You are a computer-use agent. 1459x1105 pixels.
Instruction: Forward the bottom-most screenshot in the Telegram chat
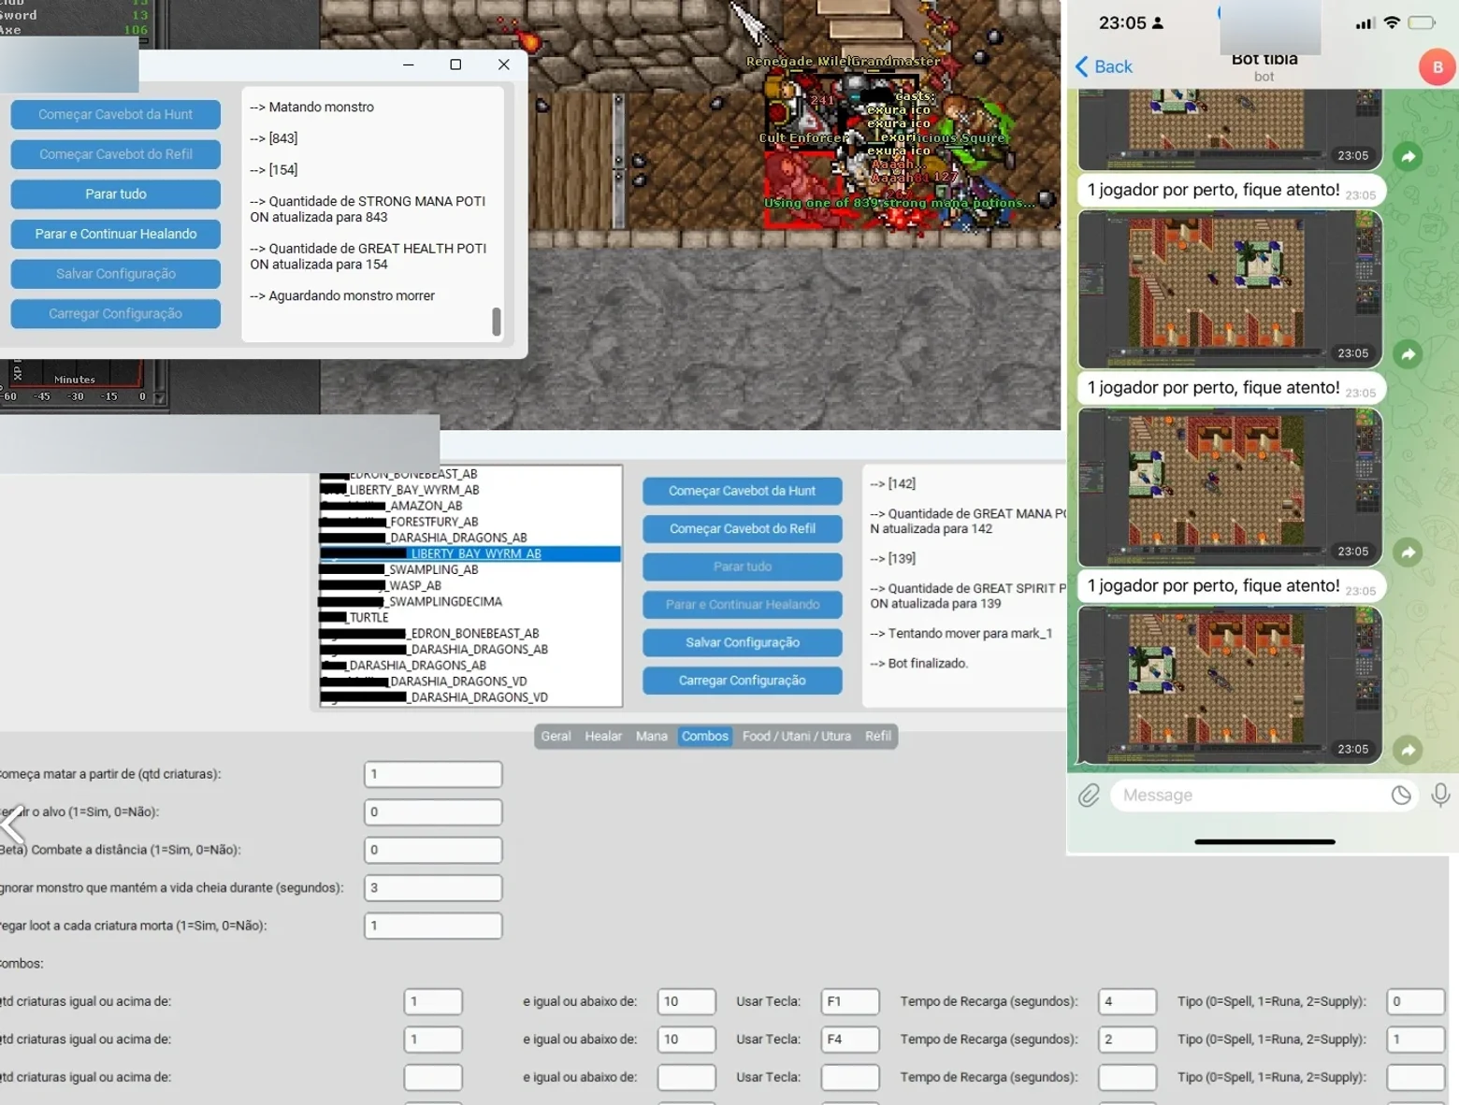(x=1408, y=750)
